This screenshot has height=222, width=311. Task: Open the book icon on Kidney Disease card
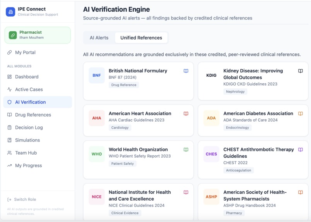click(301, 71)
